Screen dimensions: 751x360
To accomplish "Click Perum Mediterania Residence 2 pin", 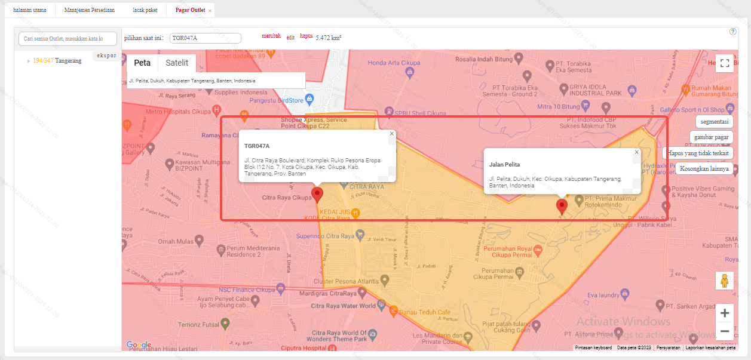I will [221, 251].
